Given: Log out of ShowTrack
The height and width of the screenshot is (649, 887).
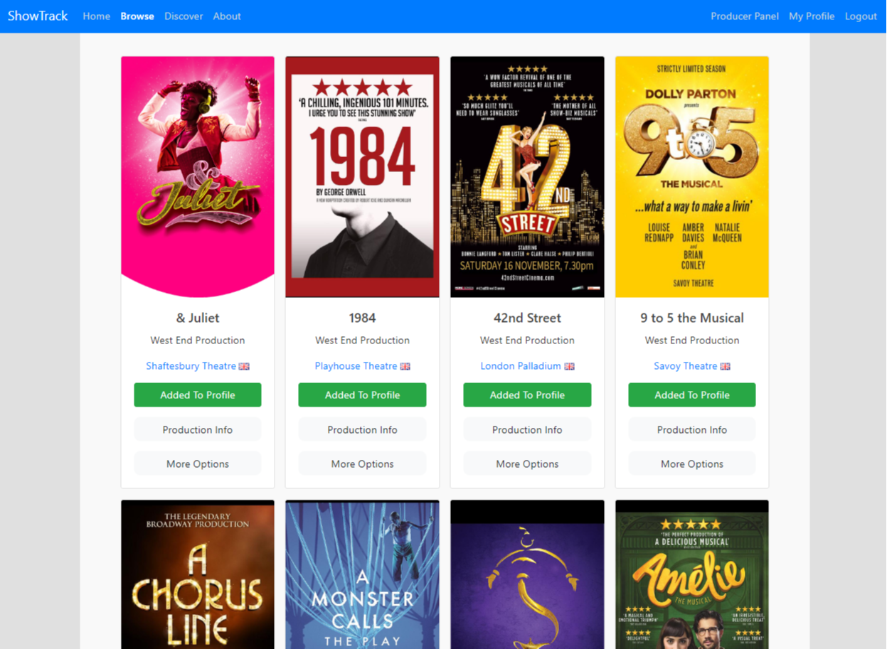Looking at the screenshot, I should (x=861, y=16).
